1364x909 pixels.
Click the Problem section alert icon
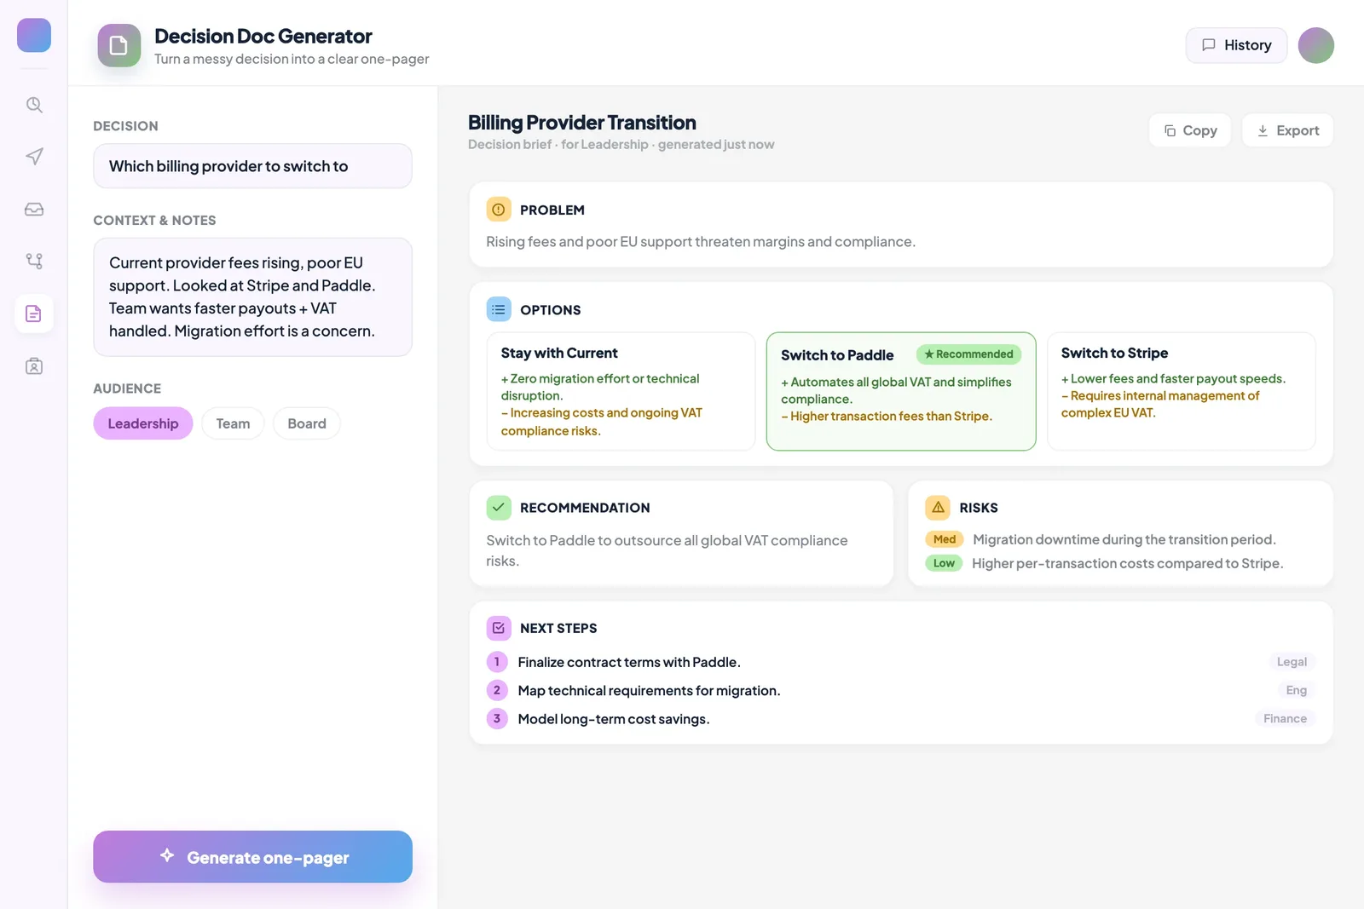499,210
